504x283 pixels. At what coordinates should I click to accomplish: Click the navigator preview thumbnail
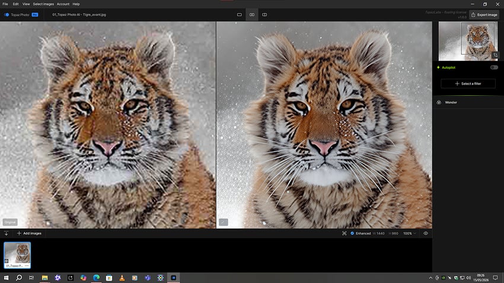tap(468, 41)
